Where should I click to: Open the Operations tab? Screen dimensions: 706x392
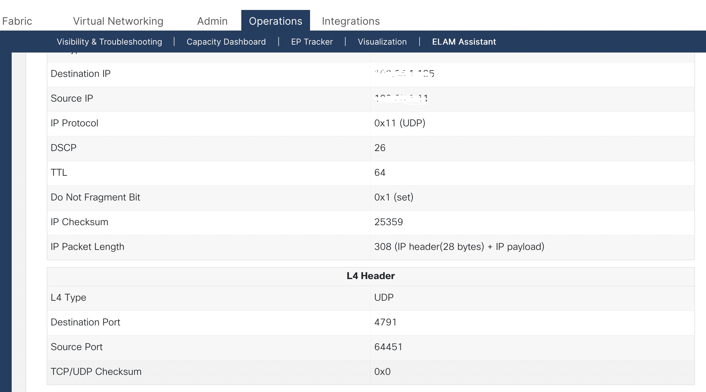click(275, 21)
